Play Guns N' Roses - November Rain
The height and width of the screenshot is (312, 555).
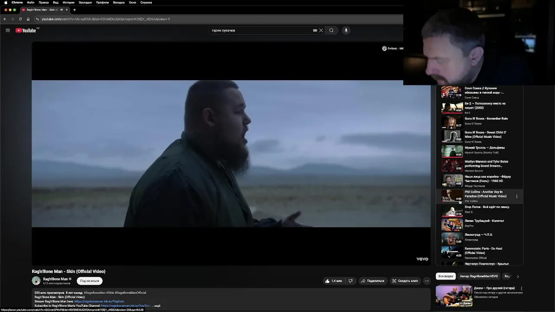[x=479, y=121]
